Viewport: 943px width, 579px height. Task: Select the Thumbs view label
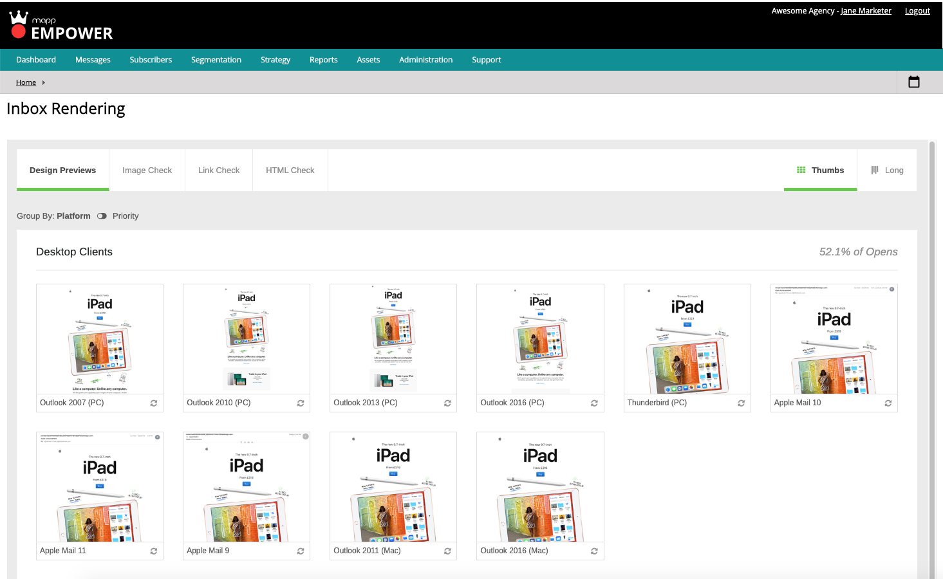point(828,170)
